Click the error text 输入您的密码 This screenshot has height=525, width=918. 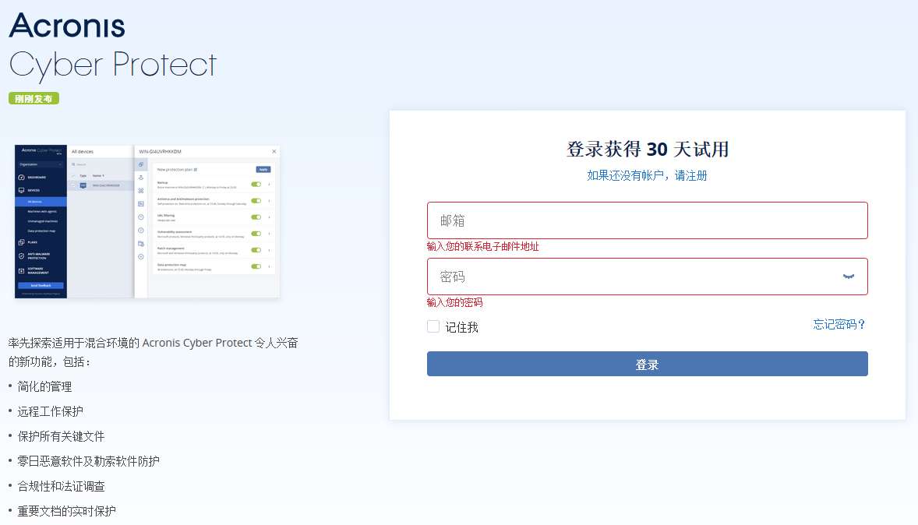(455, 302)
